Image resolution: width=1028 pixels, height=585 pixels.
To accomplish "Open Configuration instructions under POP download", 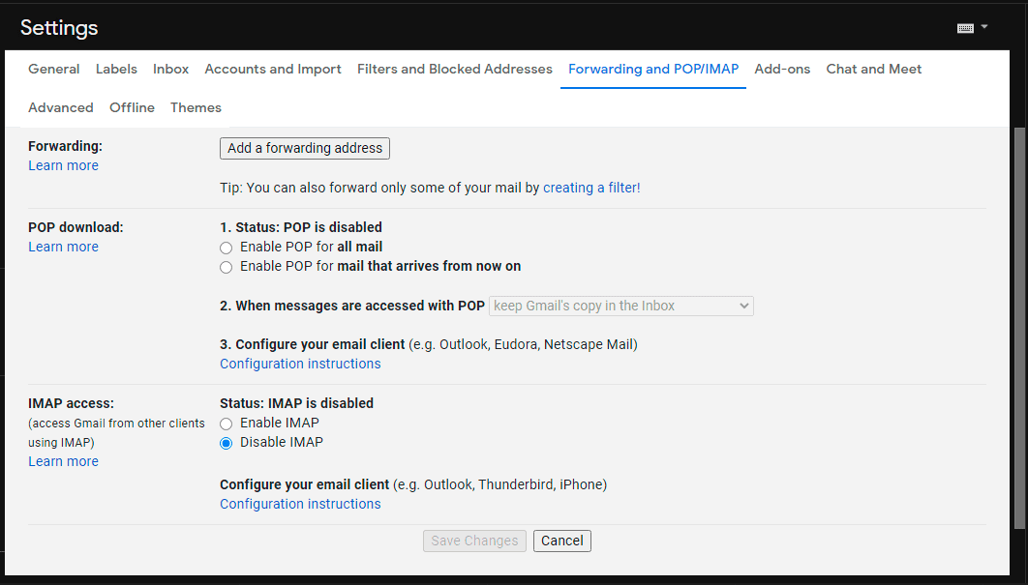I will pos(300,363).
